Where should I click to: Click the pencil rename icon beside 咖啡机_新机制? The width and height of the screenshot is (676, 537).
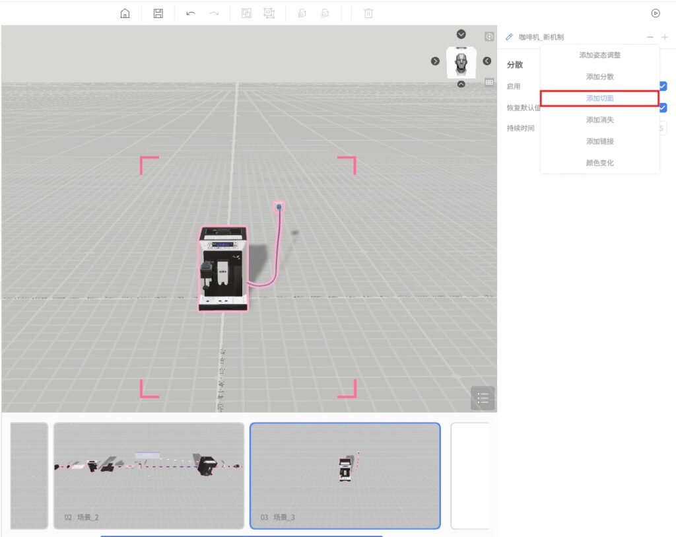(x=509, y=37)
